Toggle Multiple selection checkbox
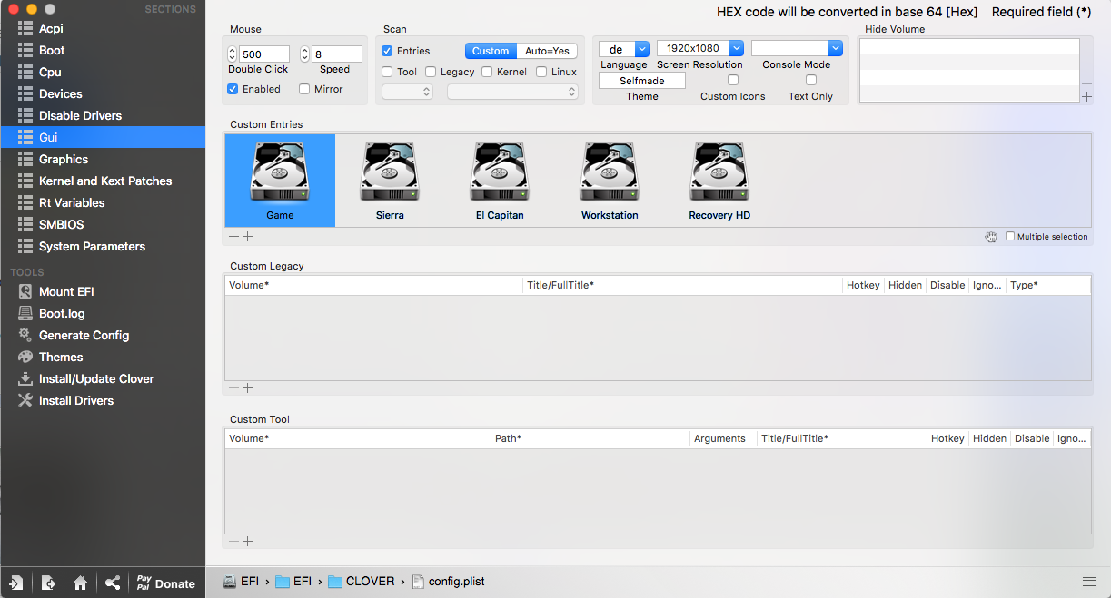1111x598 pixels. [x=1010, y=237]
